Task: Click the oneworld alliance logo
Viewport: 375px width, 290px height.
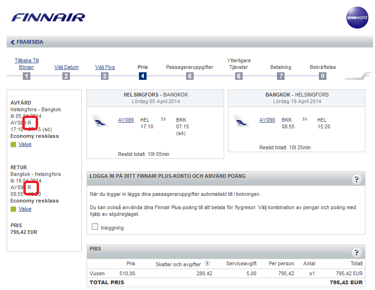Action: coord(357,18)
